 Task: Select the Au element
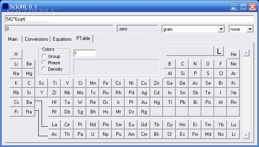(x=144, y=102)
